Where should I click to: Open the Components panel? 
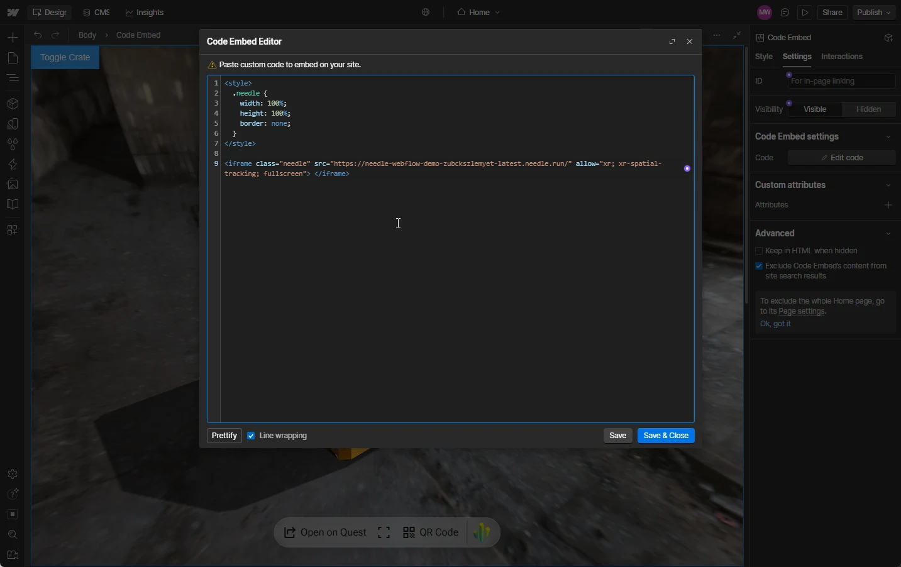tap(13, 104)
